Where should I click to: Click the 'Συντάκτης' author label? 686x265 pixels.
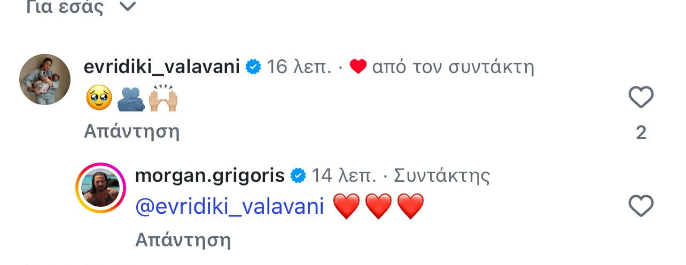(x=442, y=175)
